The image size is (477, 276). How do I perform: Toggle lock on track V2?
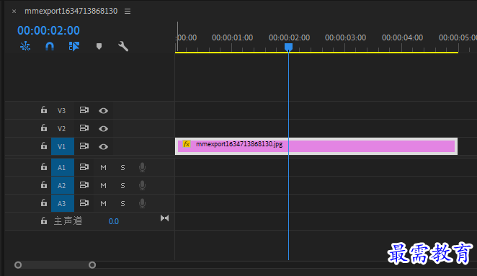tap(44, 128)
